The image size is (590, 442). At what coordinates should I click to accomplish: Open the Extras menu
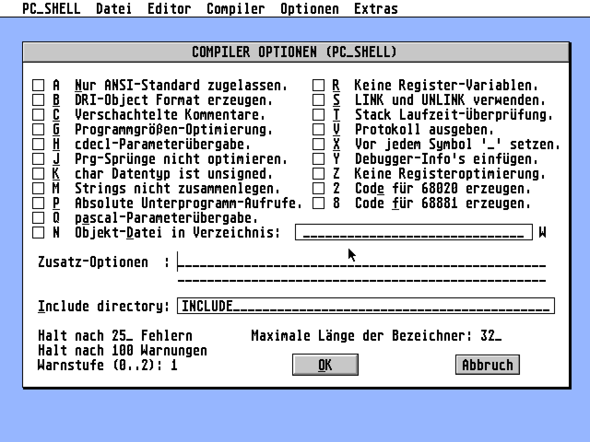(376, 8)
